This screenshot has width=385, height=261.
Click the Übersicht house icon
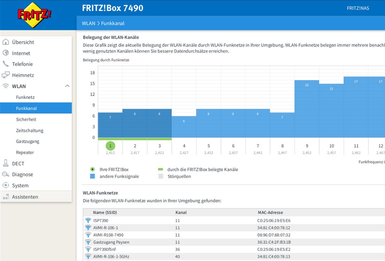(6, 42)
